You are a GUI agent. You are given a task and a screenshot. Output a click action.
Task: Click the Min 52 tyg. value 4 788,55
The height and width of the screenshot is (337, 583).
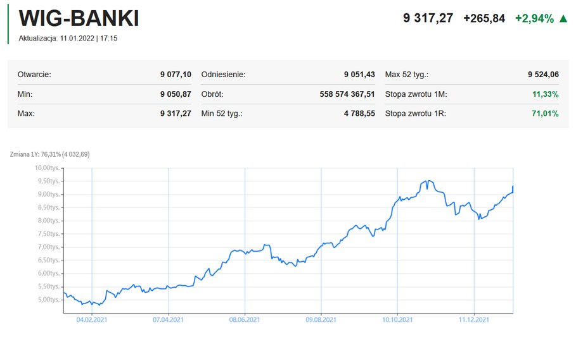tap(359, 113)
